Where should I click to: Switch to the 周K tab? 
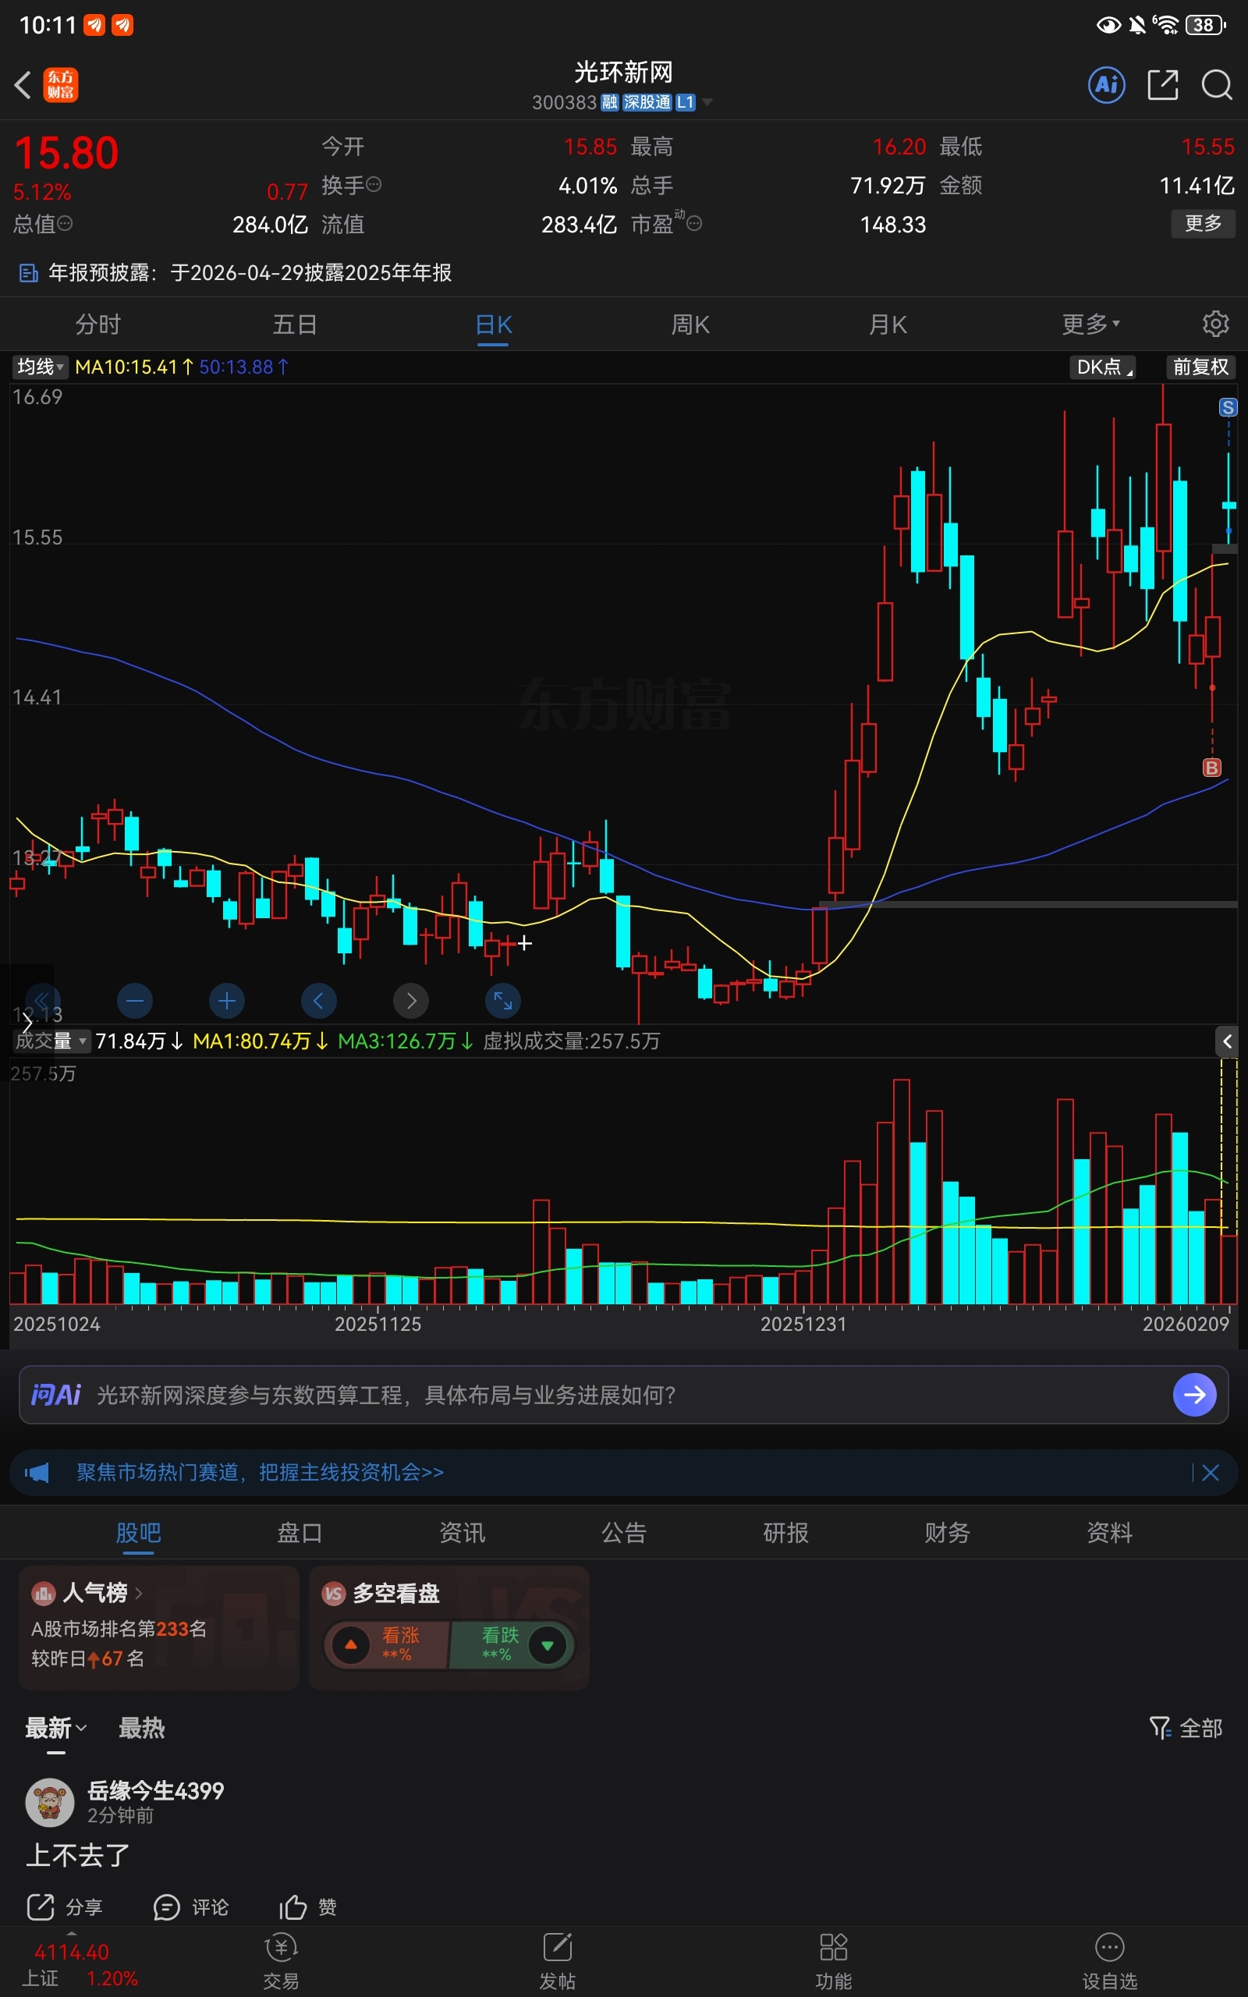691,325
